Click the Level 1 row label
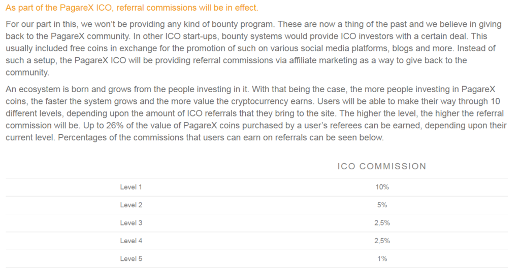The image size is (520, 268). 131,187
